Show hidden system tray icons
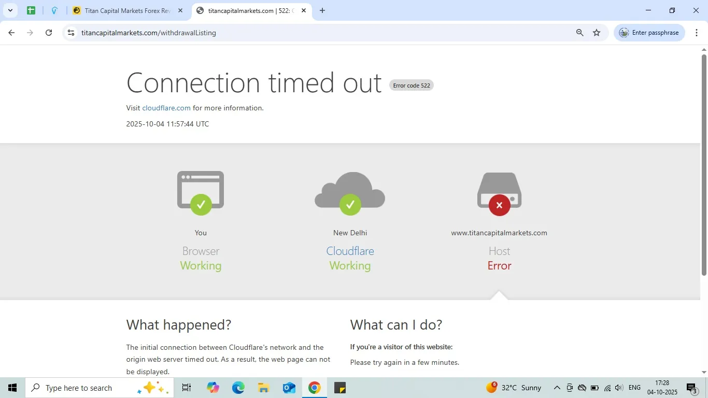This screenshot has width=708, height=398. point(557,388)
